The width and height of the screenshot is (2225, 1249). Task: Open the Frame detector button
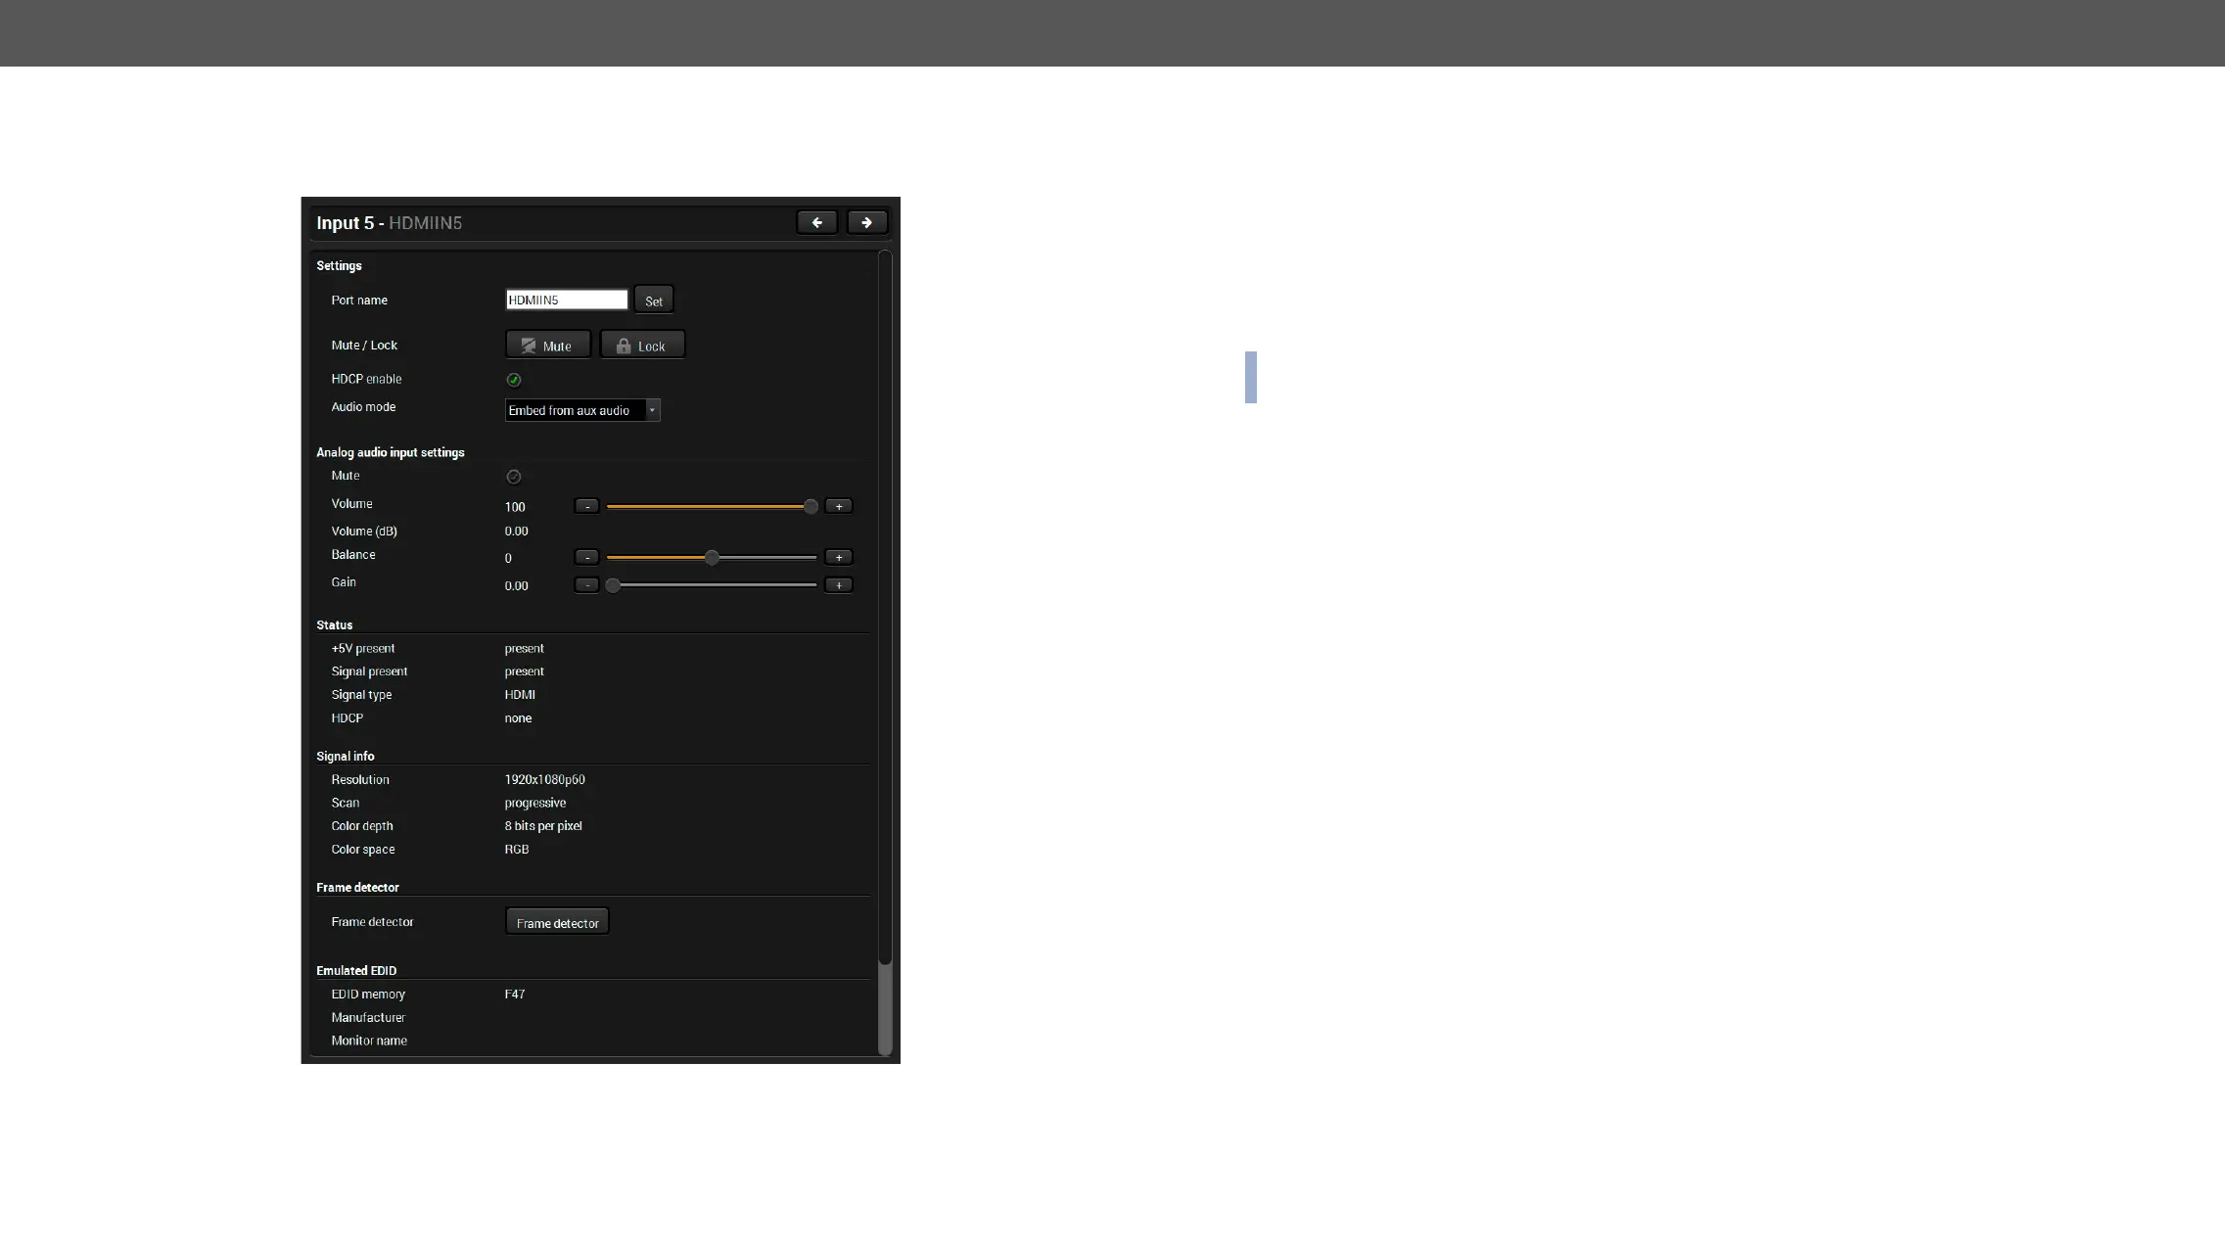[557, 922]
